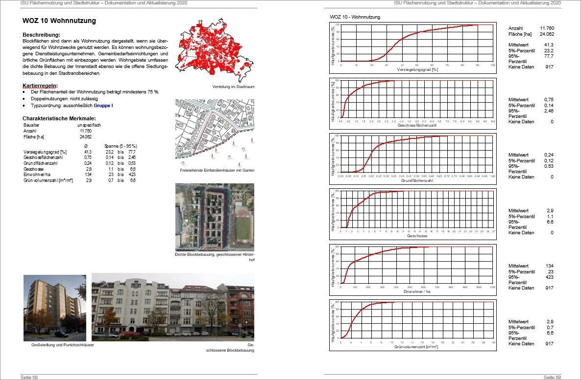Click caption 'schlossene Blockbebauung'
The width and height of the screenshot is (581, 380).
[x=230, y=350]
